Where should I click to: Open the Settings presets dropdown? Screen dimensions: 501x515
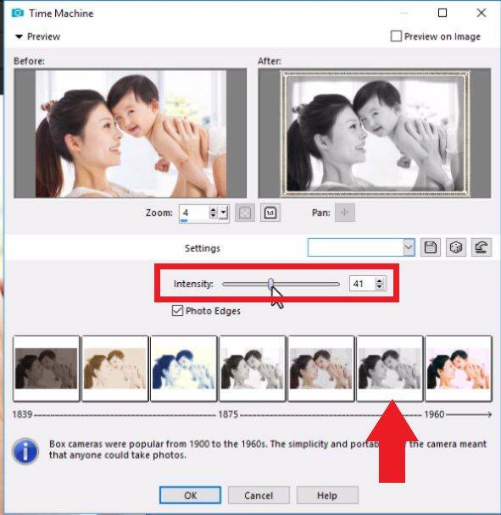click(409, 247)
